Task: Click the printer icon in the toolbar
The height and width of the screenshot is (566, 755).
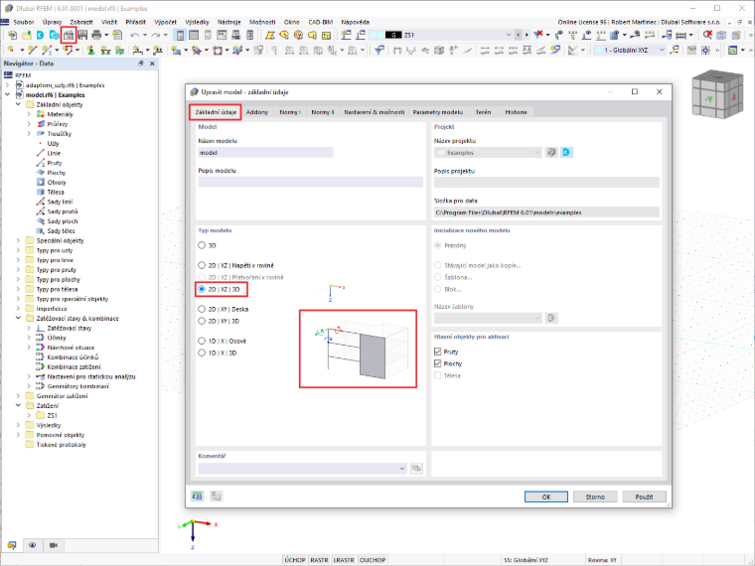Action: pyautogui.click(x=96, y=35)
